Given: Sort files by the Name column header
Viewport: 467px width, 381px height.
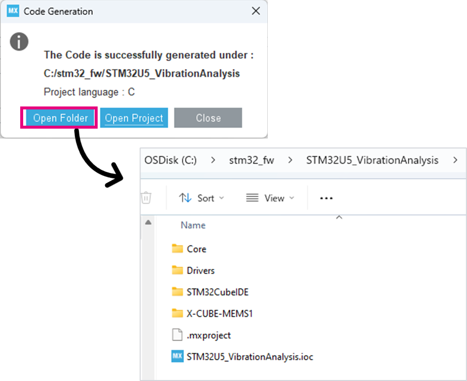Looking at the screenshot, I should click(x=193, y=225).
